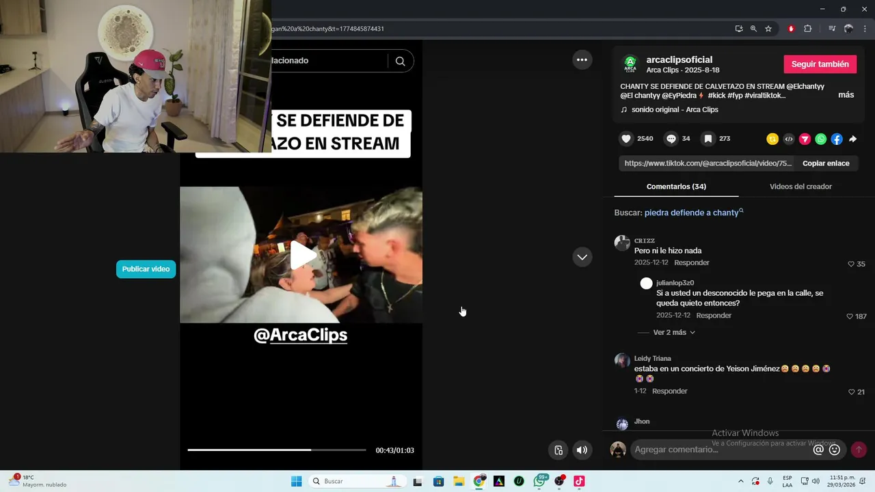Image resolution: width=875 pixels, height=492 pixels.
Task: Like the CRIZZ comment
Action: pos(851,264)
